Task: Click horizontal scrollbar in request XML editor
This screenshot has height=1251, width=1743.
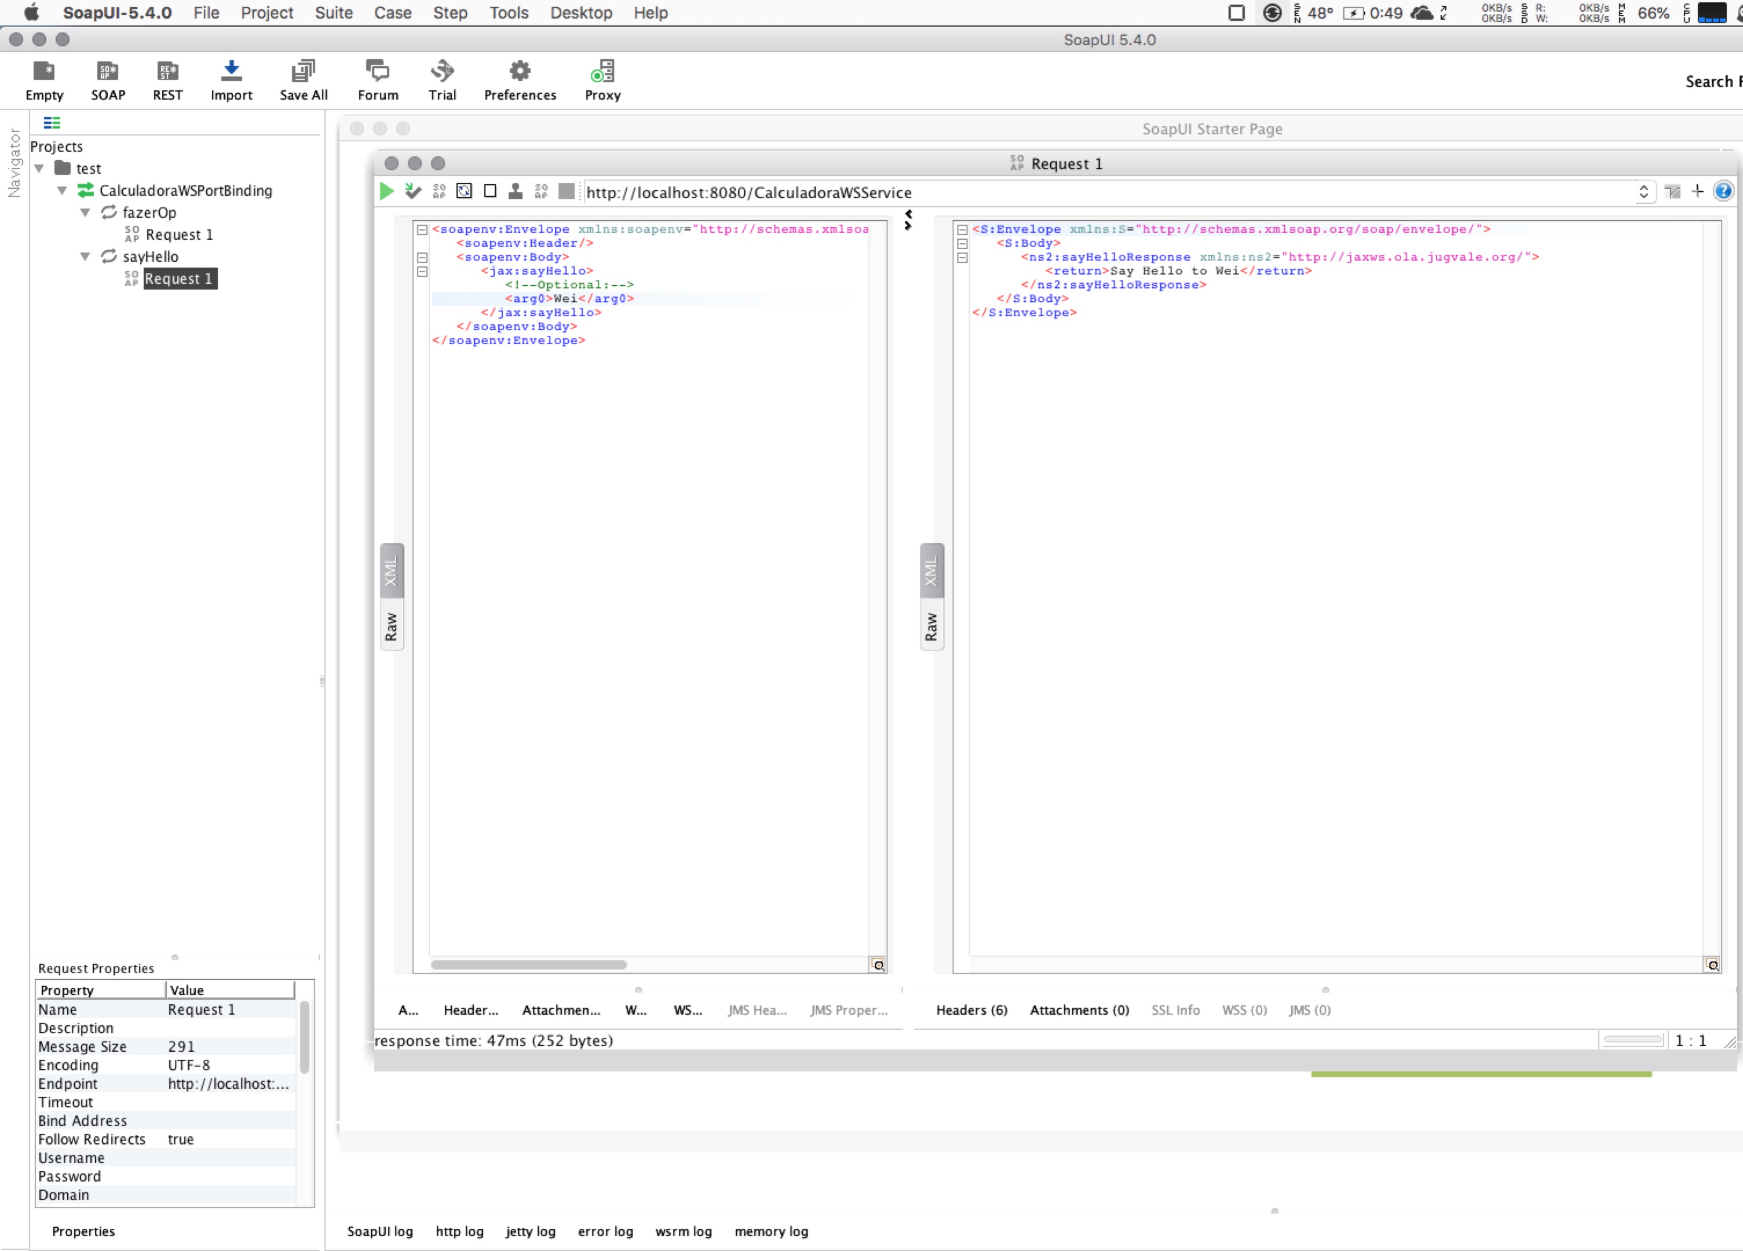Action: [528, 964]
